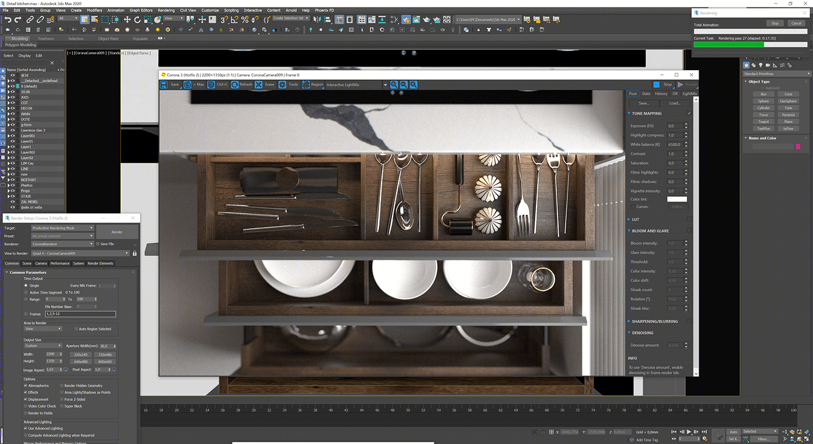
Task: Click the Render Setup teapot icon
Action: click(406, 20)
